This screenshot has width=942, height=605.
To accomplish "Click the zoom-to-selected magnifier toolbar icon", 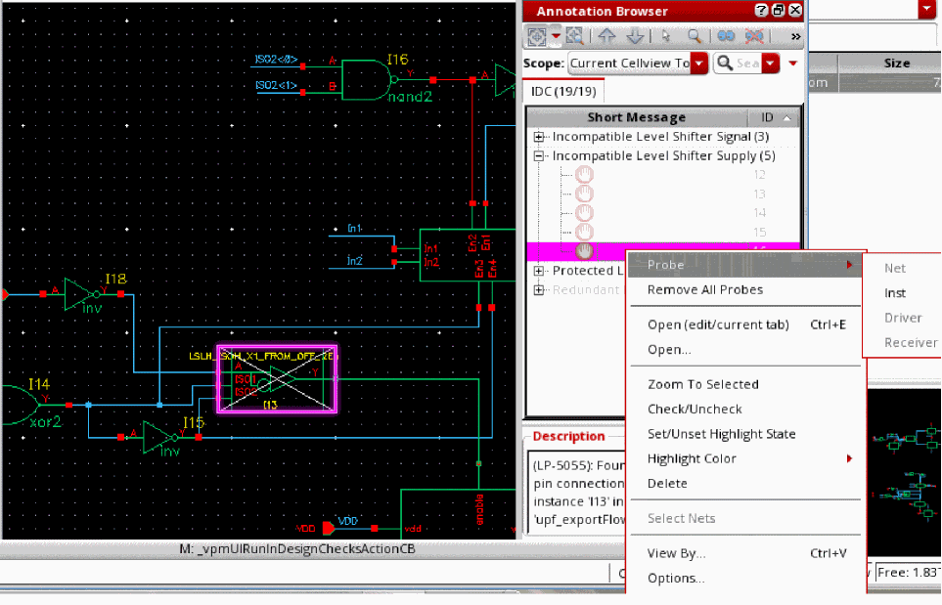I will [575, 36].
